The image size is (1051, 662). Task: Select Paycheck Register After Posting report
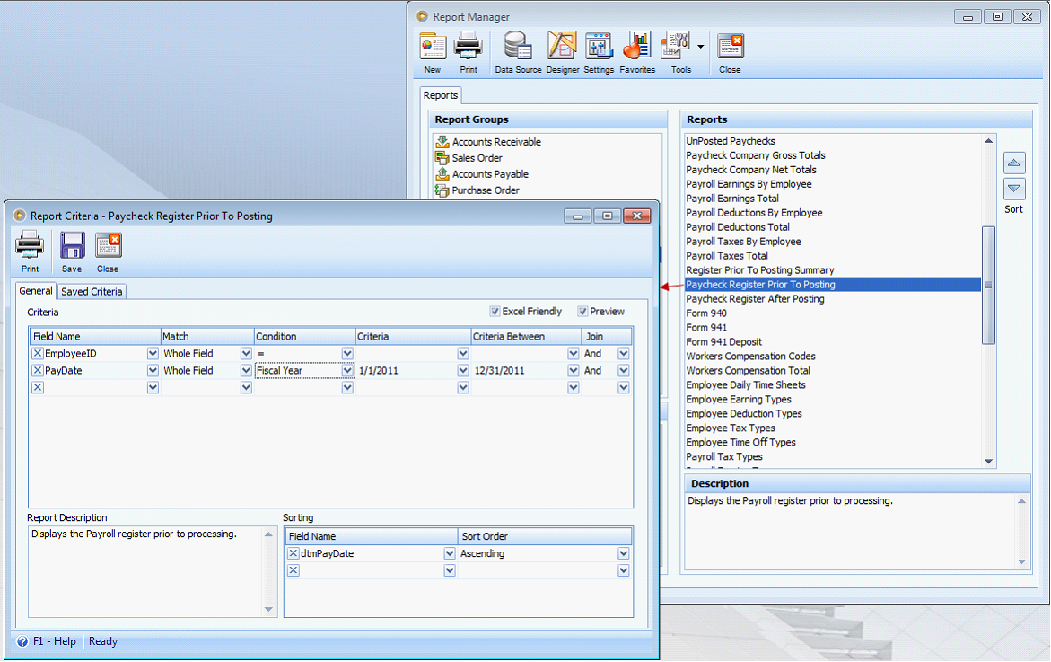(755, 299)
